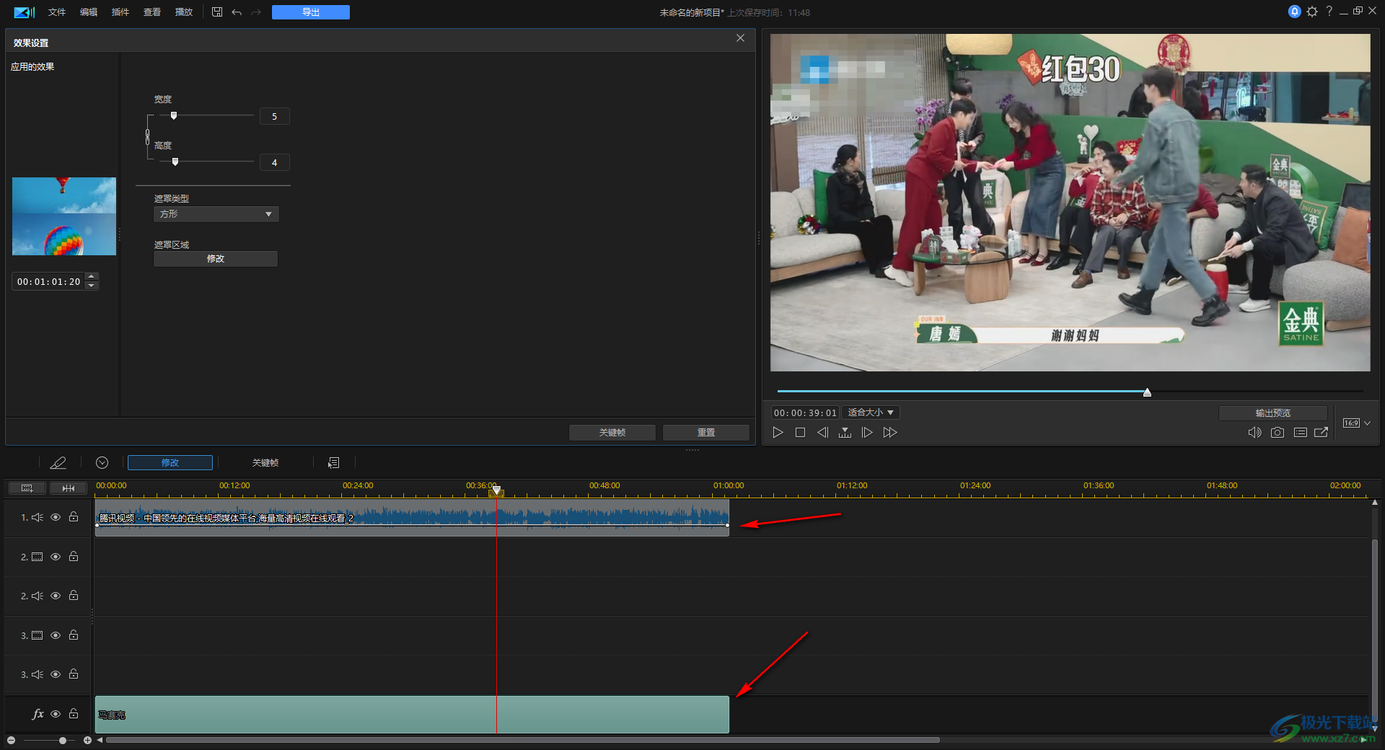The height and width of the screenshot is (750, 1385).
Task: Click the add tracks icon button
Action: [27, 488]
